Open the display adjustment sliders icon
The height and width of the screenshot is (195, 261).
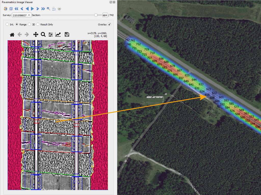pyautogui.click(x=51, y=35)
